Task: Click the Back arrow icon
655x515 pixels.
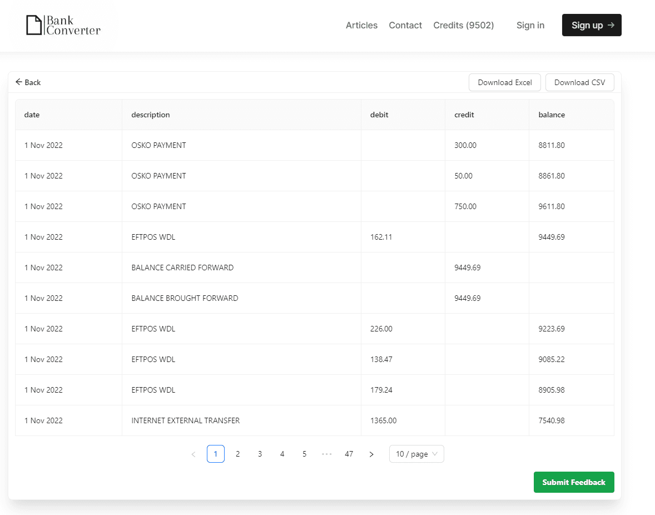Action: (x=19, y=82)
